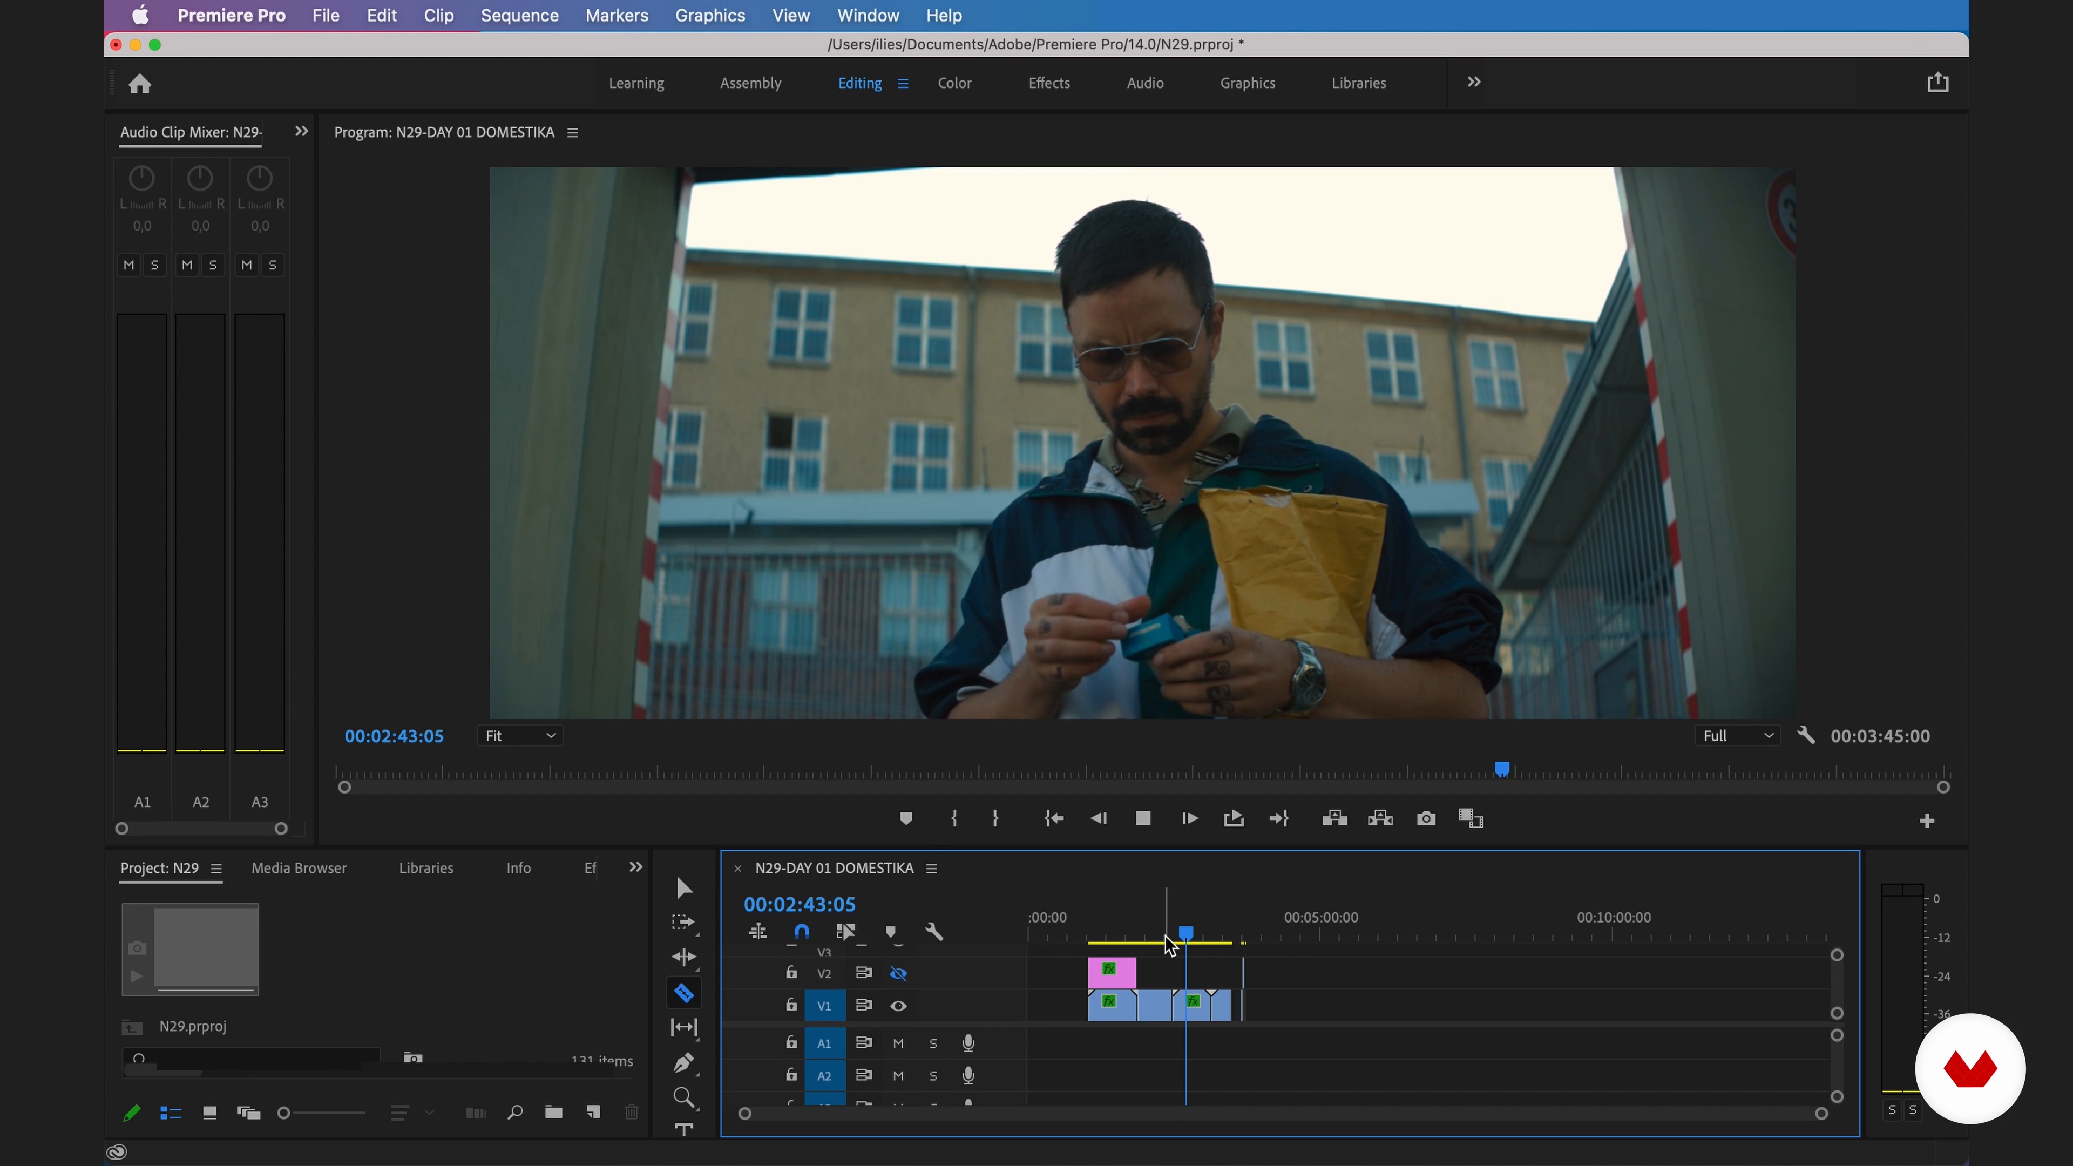Mute track A1 in timeline
This screenshot has width=2073, height=1166.
click(x=898, y=1043)
